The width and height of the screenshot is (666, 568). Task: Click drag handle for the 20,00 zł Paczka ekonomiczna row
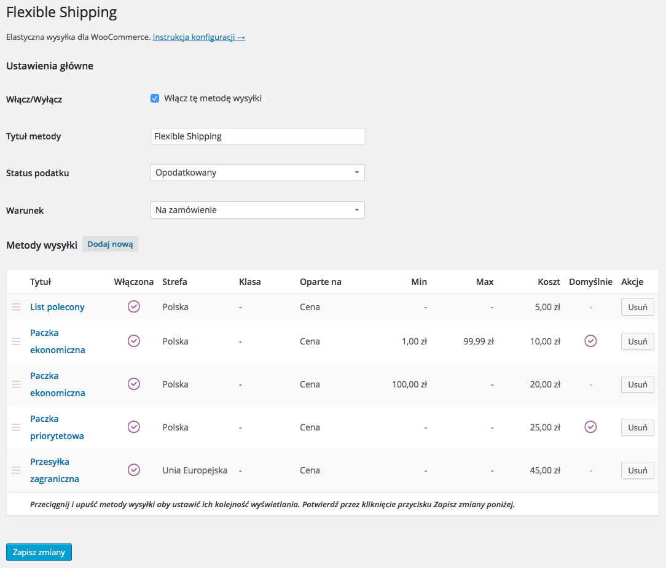pyautogui.click(x=16, y=384)
